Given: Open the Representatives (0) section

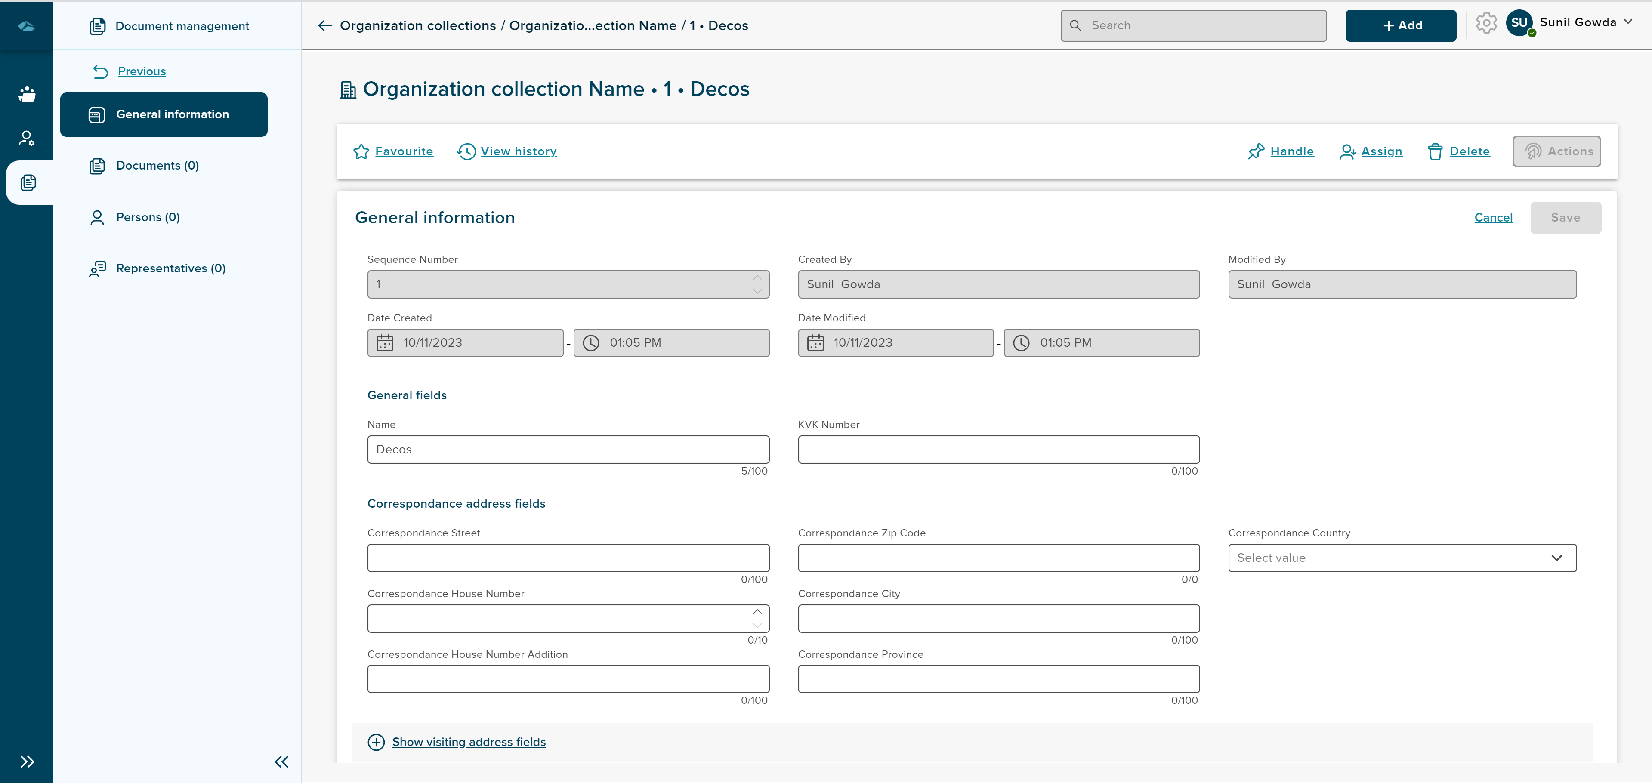Looking at the screenshot, I should [170, 268].
